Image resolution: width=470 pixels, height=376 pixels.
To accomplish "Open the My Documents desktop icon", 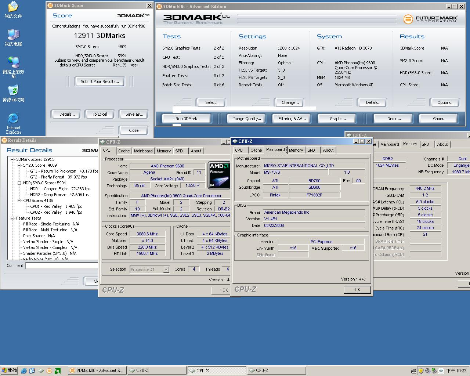I will (13, 10).
